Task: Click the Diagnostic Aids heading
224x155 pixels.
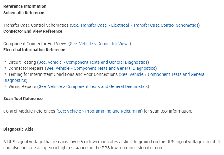Action: [x=18, y=129]
